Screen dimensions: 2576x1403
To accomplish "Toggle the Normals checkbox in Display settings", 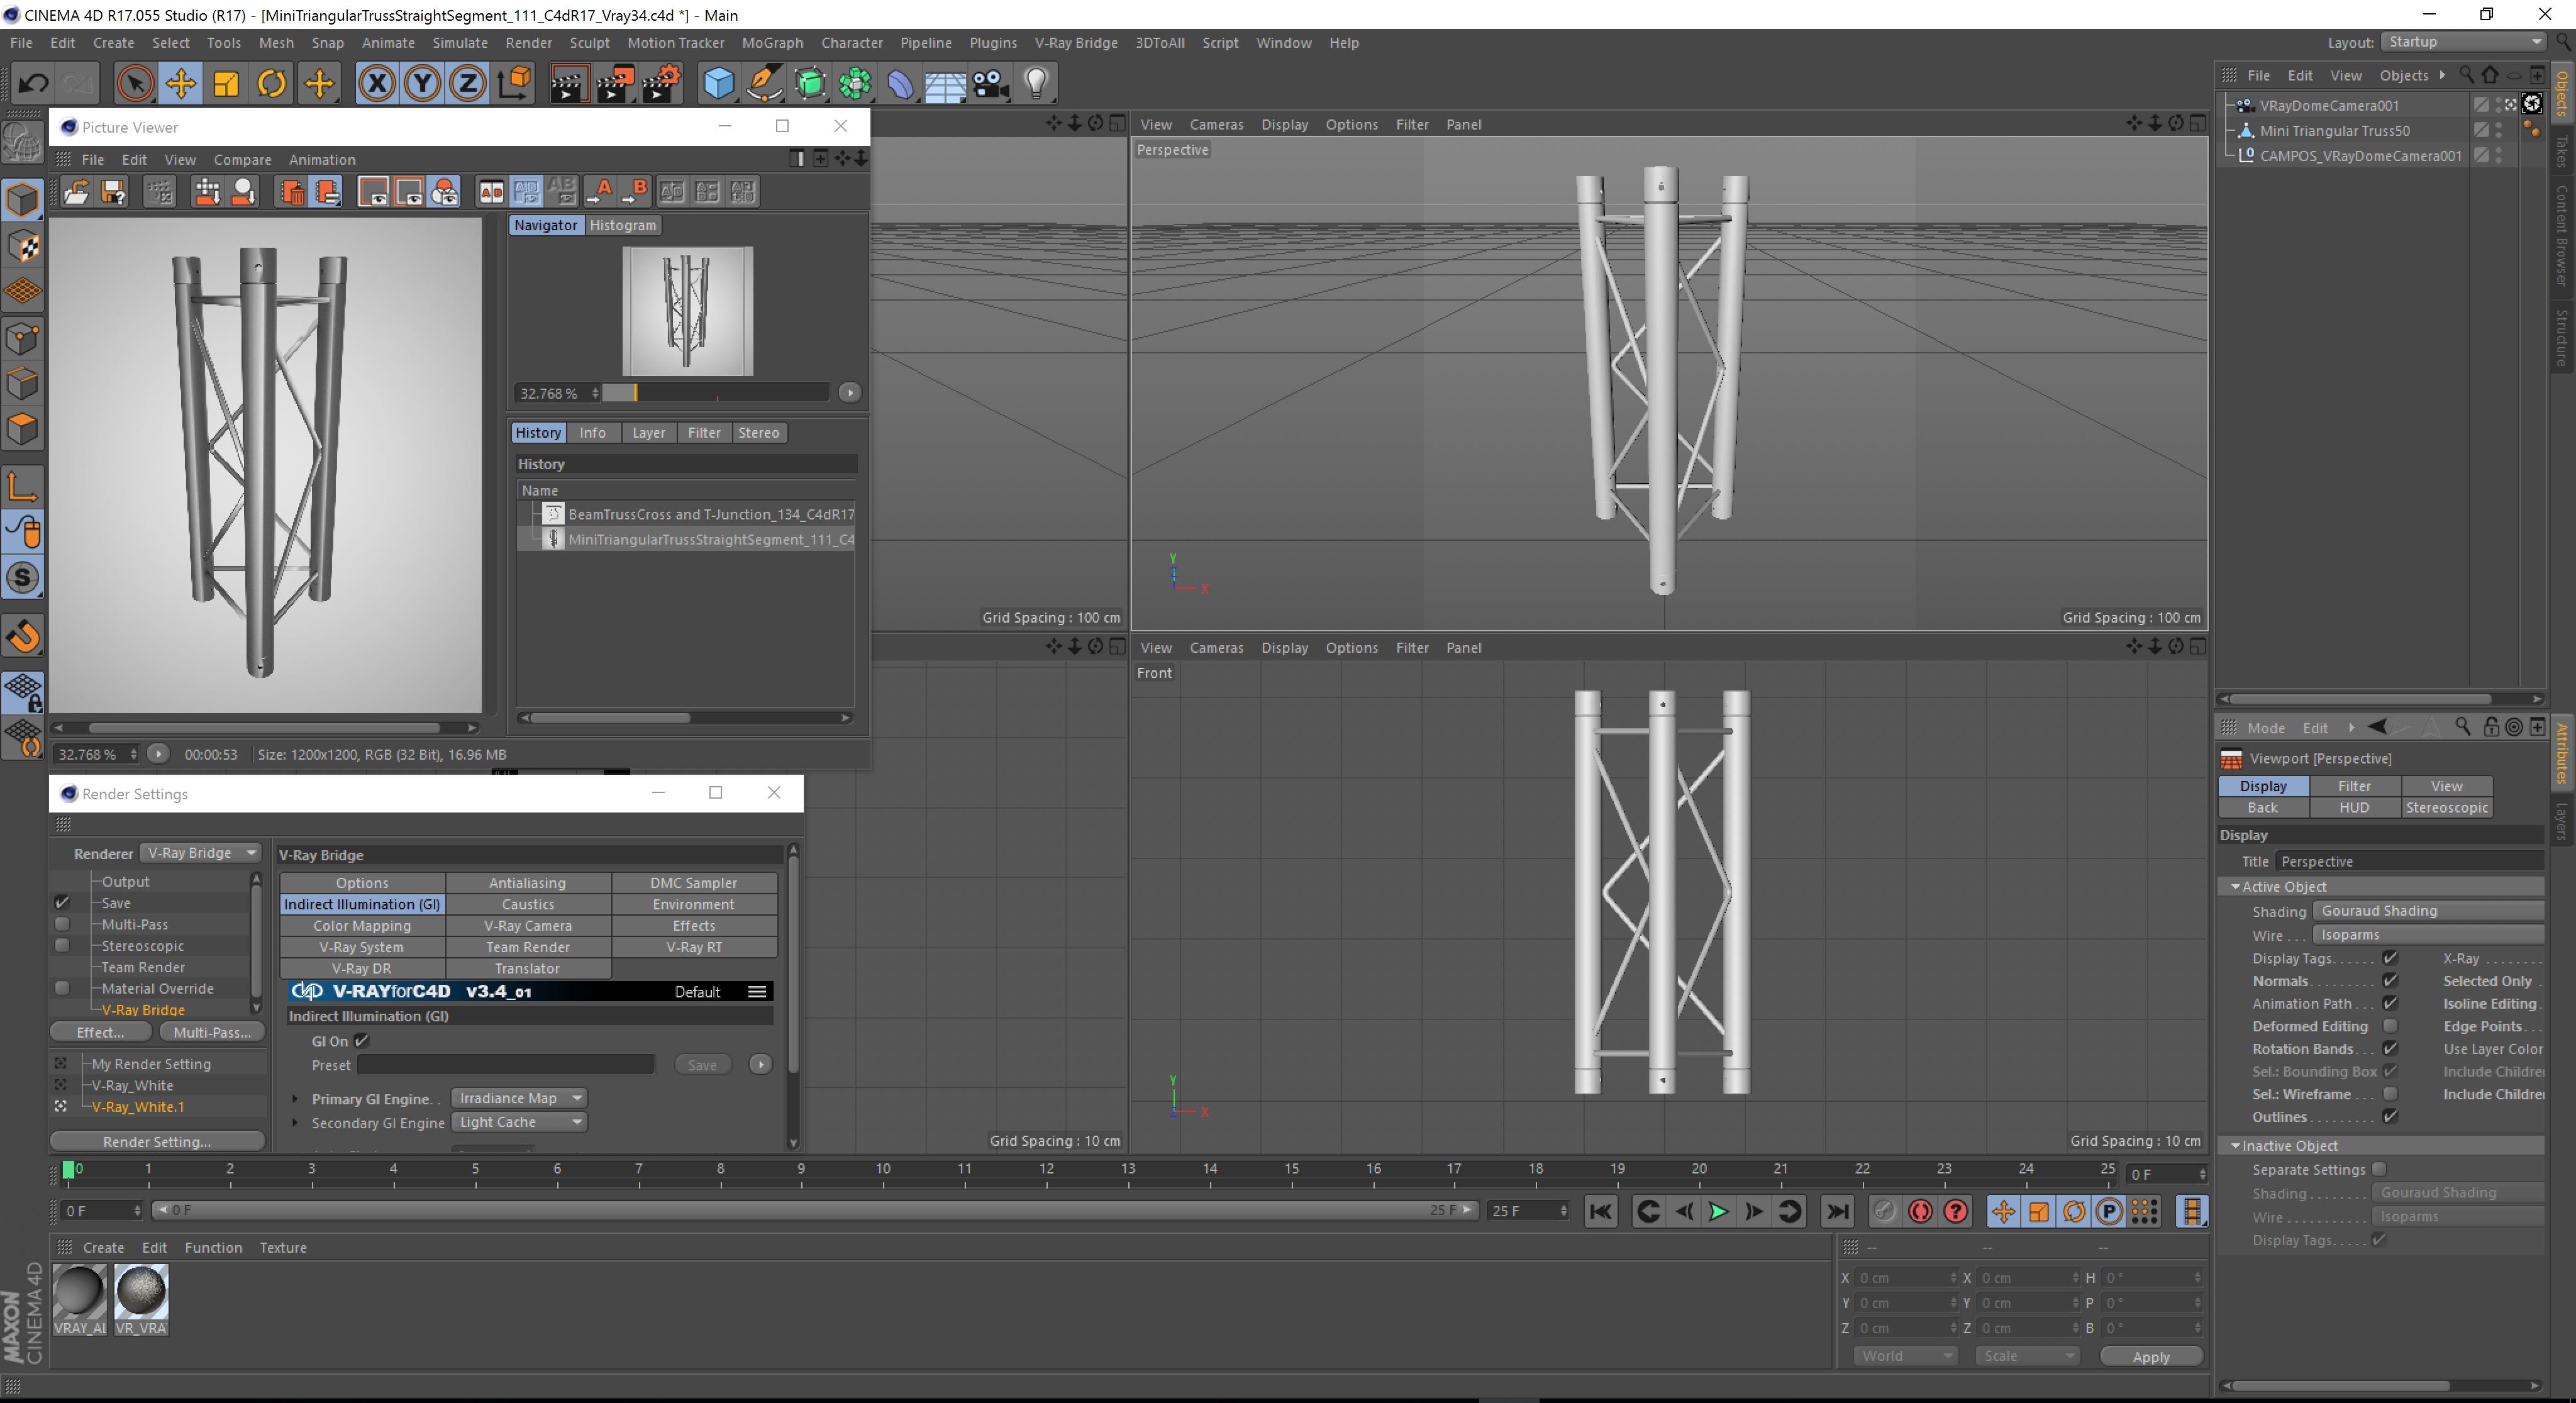I will 2391,981.
